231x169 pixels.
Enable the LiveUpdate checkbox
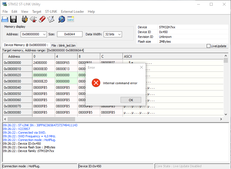208,46
